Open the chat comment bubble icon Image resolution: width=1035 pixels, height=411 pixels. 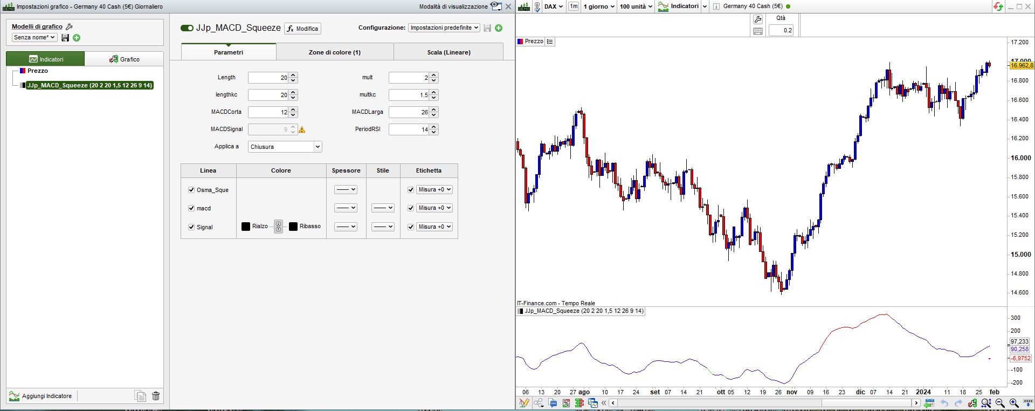[x=553, y=403]
